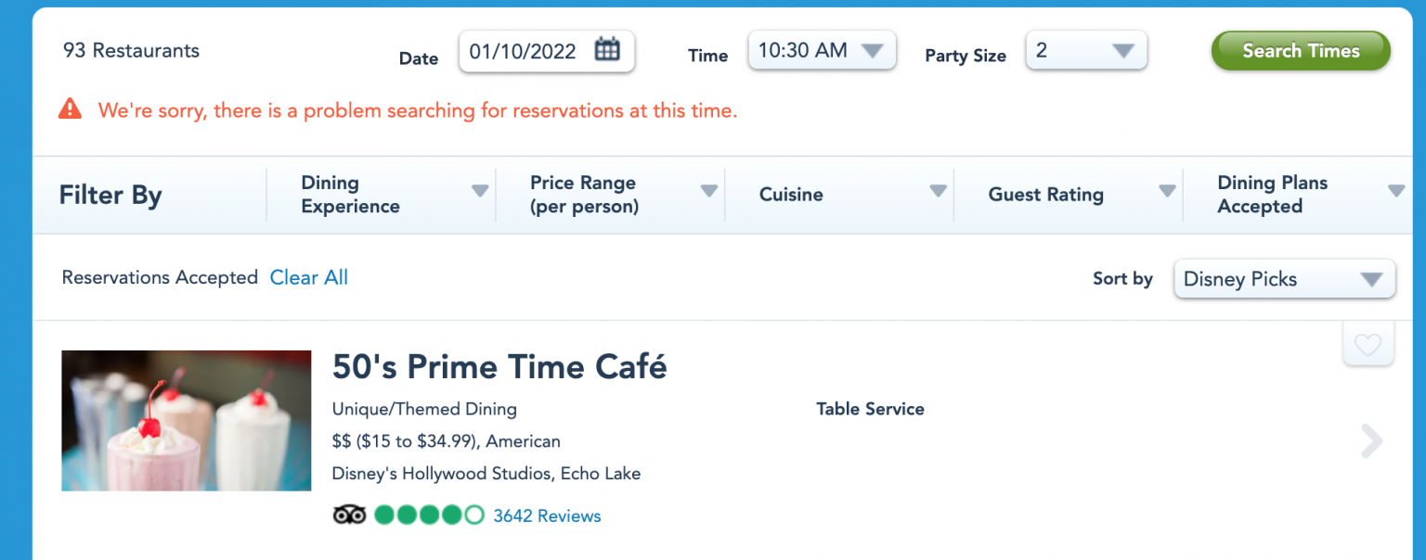Viewport: 1426px width, 560px height.
Task: Click the green rating circles
Action: tap(429, 515)
